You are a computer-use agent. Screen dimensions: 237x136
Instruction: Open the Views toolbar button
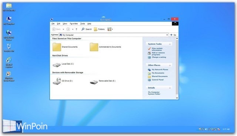[x=110, y=29]
